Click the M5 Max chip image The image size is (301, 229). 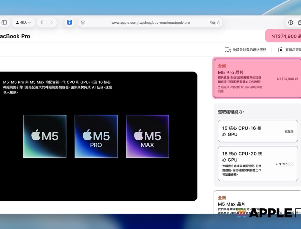click(x=147, y=137)
